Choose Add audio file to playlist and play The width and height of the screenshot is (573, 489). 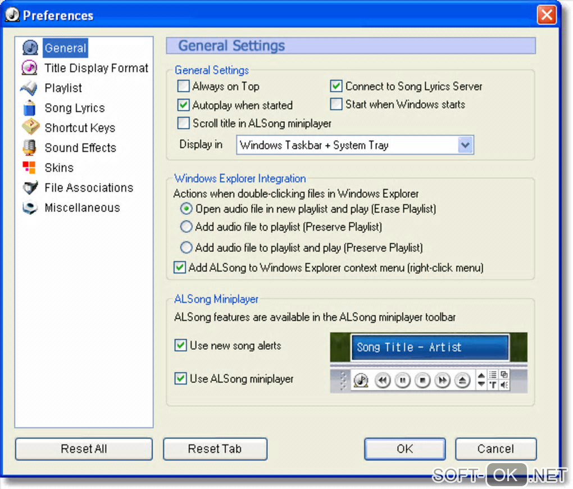186,248
